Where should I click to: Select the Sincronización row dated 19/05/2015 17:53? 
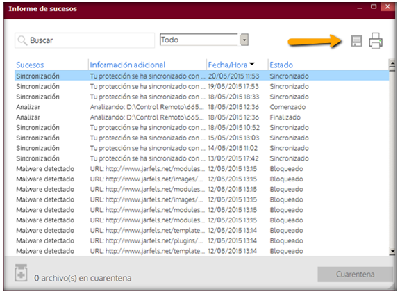pyautogui.click(x=201, y=86)
